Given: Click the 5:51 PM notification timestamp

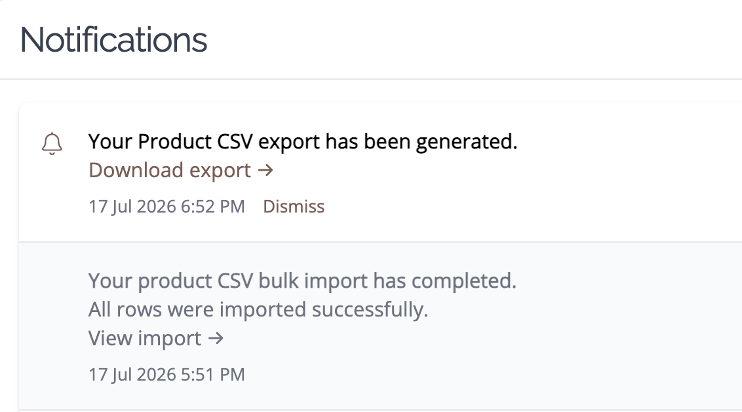Looking at the screenshot, I should pyautogui.click(x=166, y=375).
